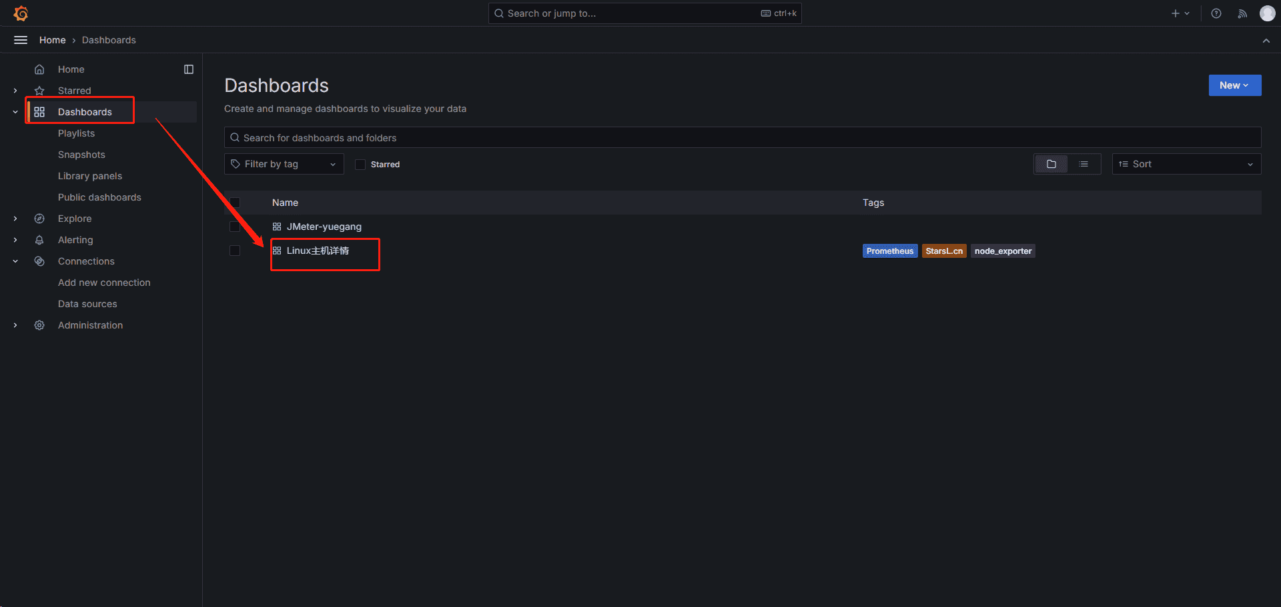Select all dashboards with the header checkbox

point(235,202)
